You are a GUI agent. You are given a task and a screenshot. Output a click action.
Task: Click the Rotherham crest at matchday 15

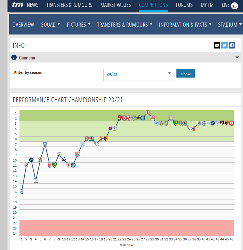[87, 139]
